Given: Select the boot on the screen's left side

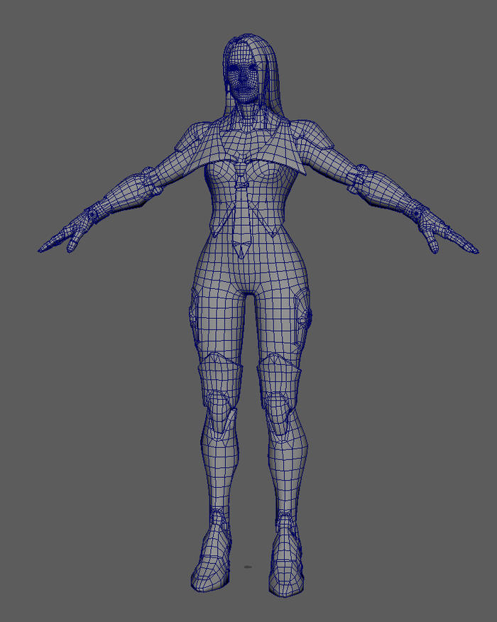Looking at the screenshot, I should (211, 560).
